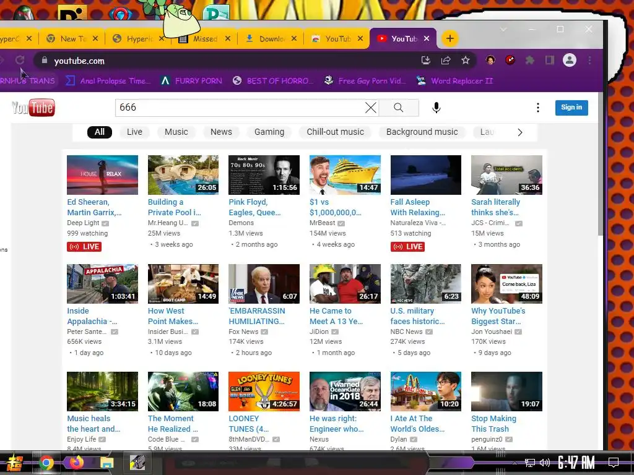Close the Downloads tab
Viewport: 634px width, 475px height.
tap(293, 38)
